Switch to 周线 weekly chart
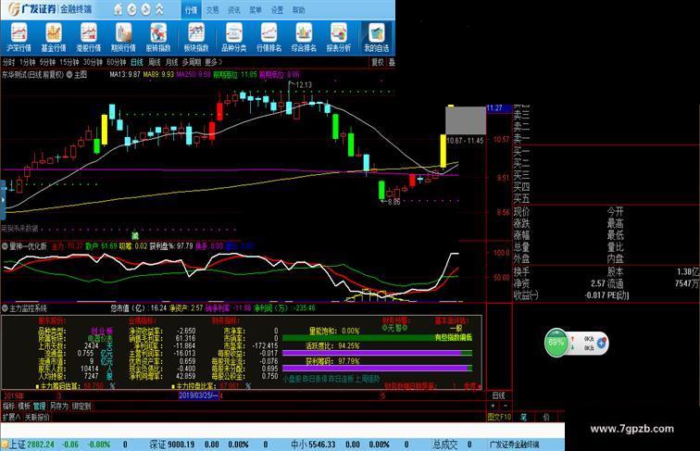Viewport: 700px width, 451px height. (155, 63)
